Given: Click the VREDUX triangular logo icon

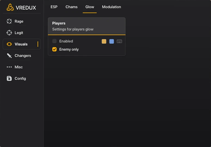Looking at the screenshot, I should (x=10, y=7).
